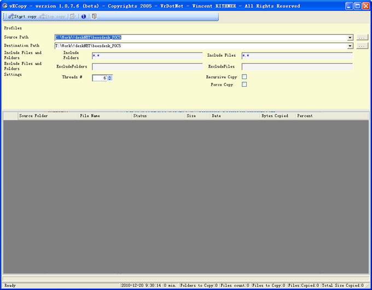The image size is (372, 290).
Task: Sort by the Date column header
Action: pos(235,116)
